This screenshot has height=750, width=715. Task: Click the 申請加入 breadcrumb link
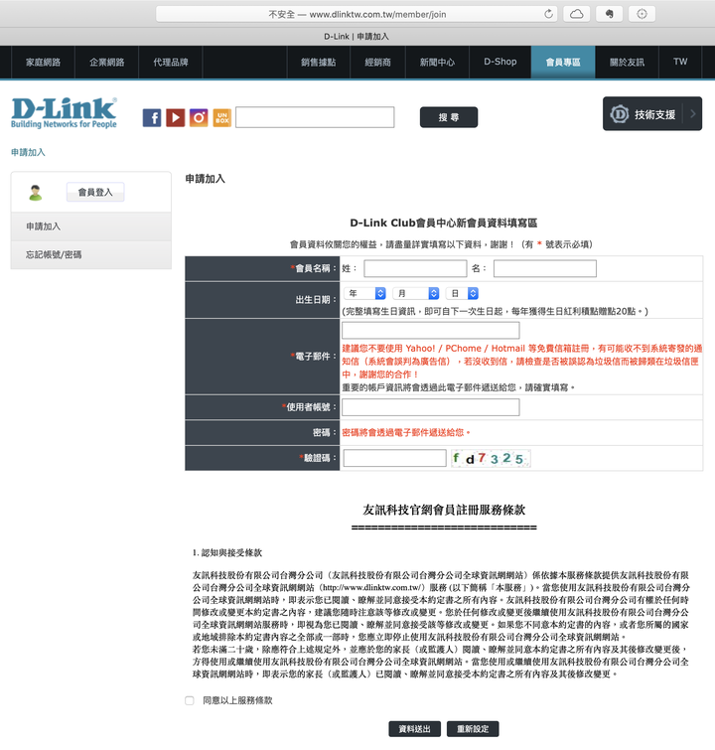(x=28, y=153)
